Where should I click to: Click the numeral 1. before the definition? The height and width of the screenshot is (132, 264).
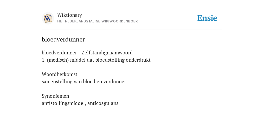click(44, 60)
